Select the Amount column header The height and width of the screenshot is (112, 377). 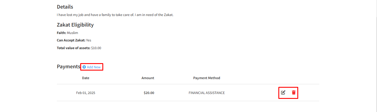point(148,78)
